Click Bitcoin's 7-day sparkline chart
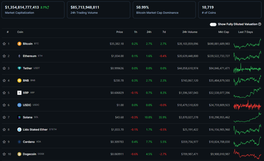 (x=247, y=44)
